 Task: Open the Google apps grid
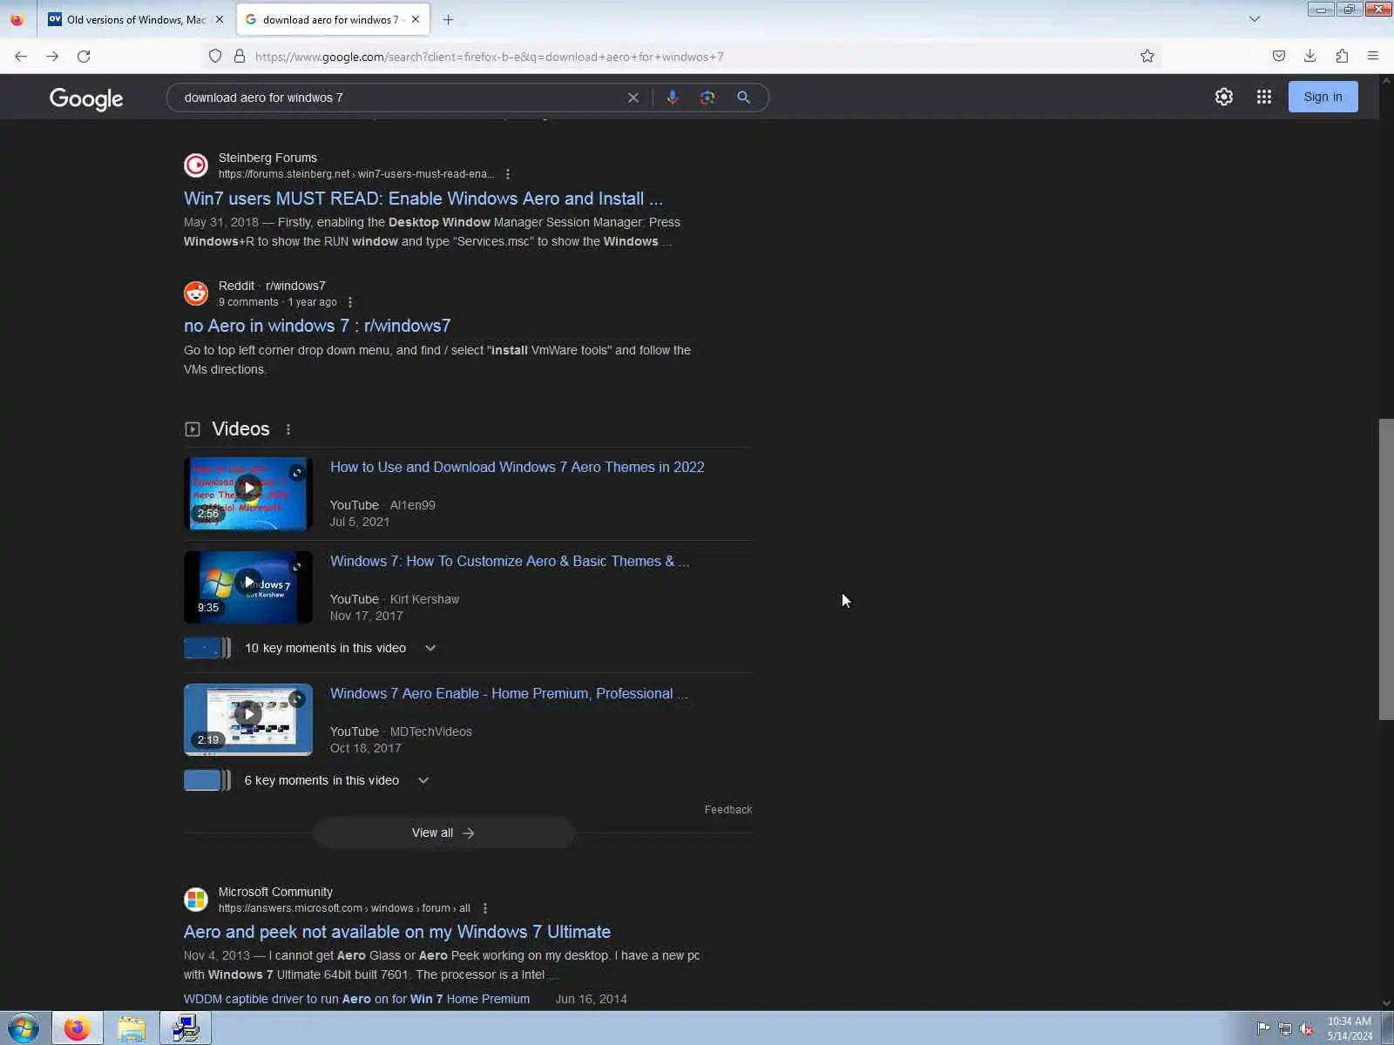tap(1264, 97)
